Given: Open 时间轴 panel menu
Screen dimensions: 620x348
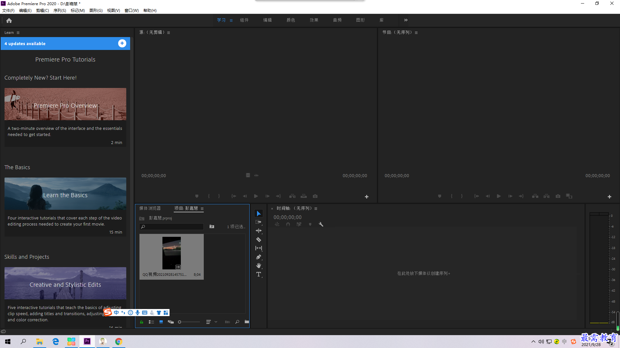Looking at the screenshot, I should pos(316,208).
